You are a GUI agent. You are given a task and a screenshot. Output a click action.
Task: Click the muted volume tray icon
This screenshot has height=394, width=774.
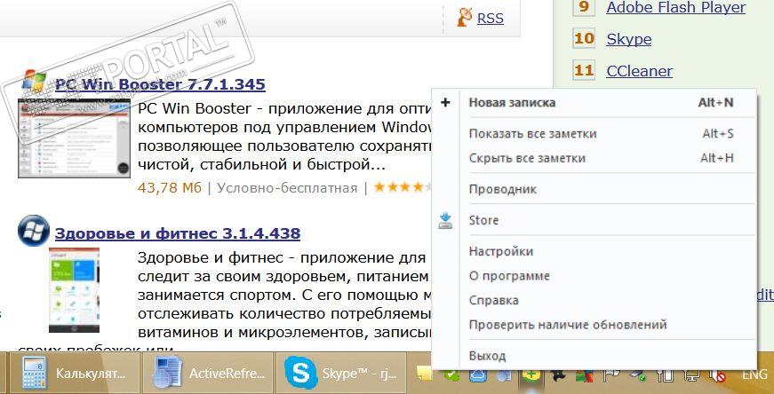click(717, 376)
